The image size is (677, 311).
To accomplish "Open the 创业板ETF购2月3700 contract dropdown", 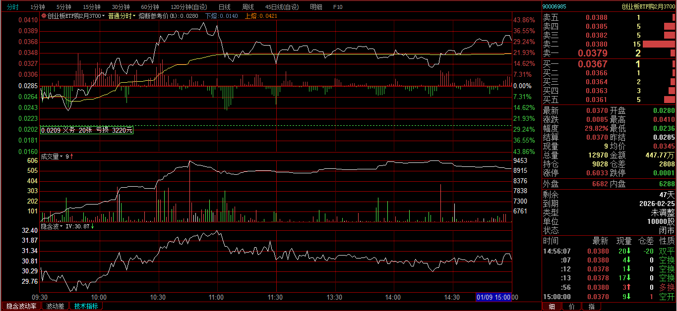I will point(74,16).
